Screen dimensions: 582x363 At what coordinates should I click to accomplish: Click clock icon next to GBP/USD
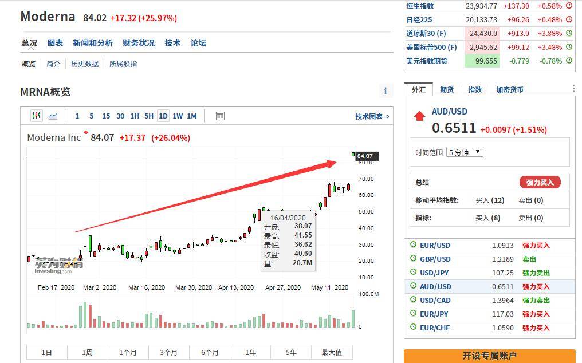(413, 258)
